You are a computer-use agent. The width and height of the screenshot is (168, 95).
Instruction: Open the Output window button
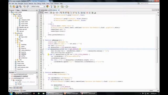coord(23,91)
